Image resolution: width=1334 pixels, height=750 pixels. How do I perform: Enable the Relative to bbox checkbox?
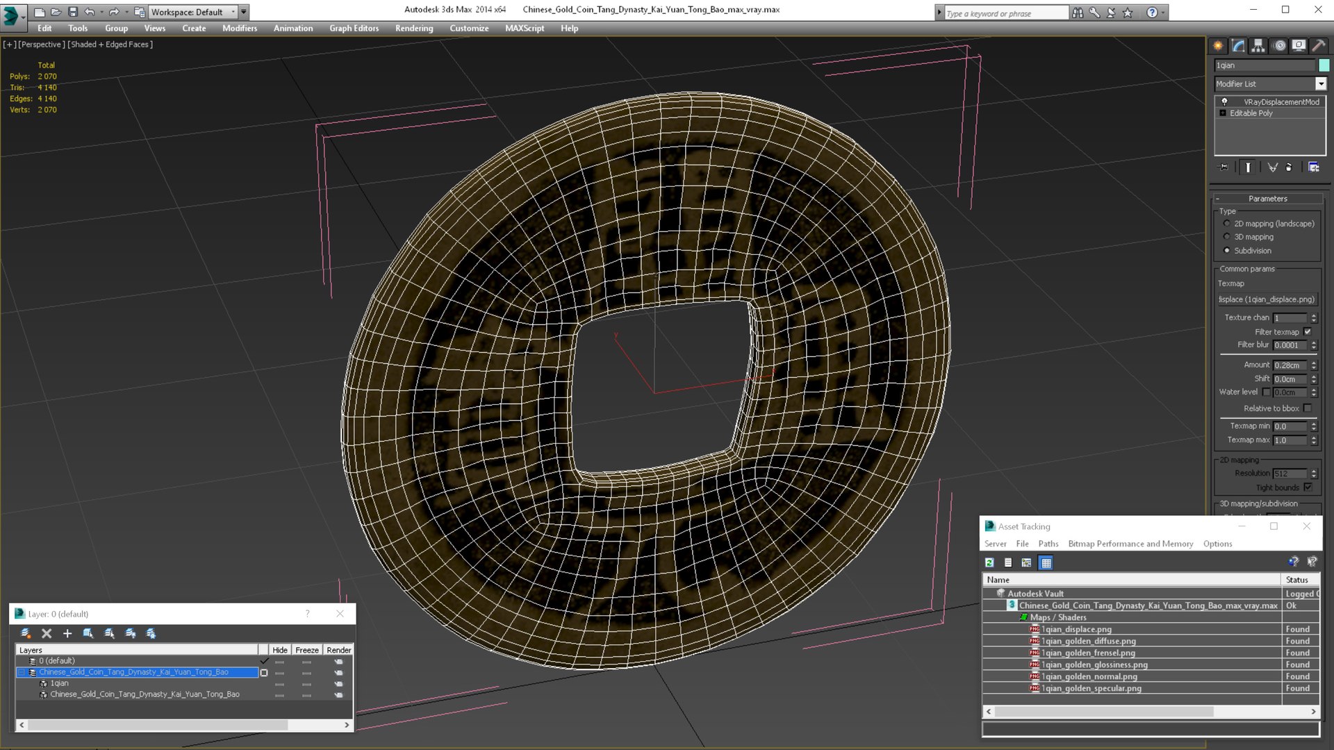pos(1308,408)
